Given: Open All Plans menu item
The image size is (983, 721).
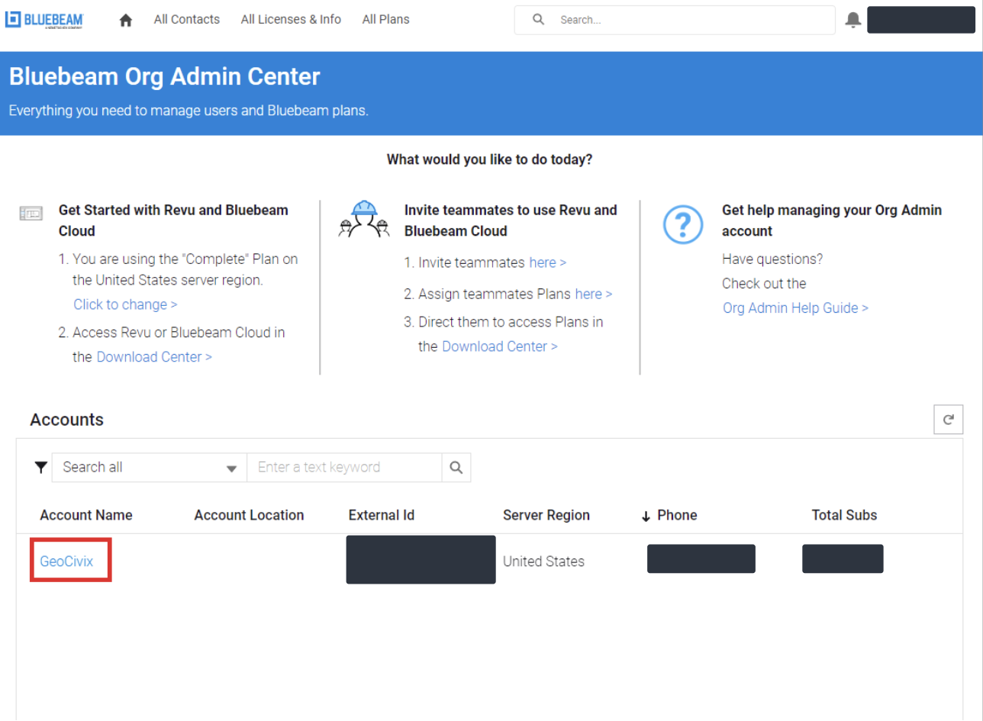Looking at the screenshot, I should (x=386, y=20).
